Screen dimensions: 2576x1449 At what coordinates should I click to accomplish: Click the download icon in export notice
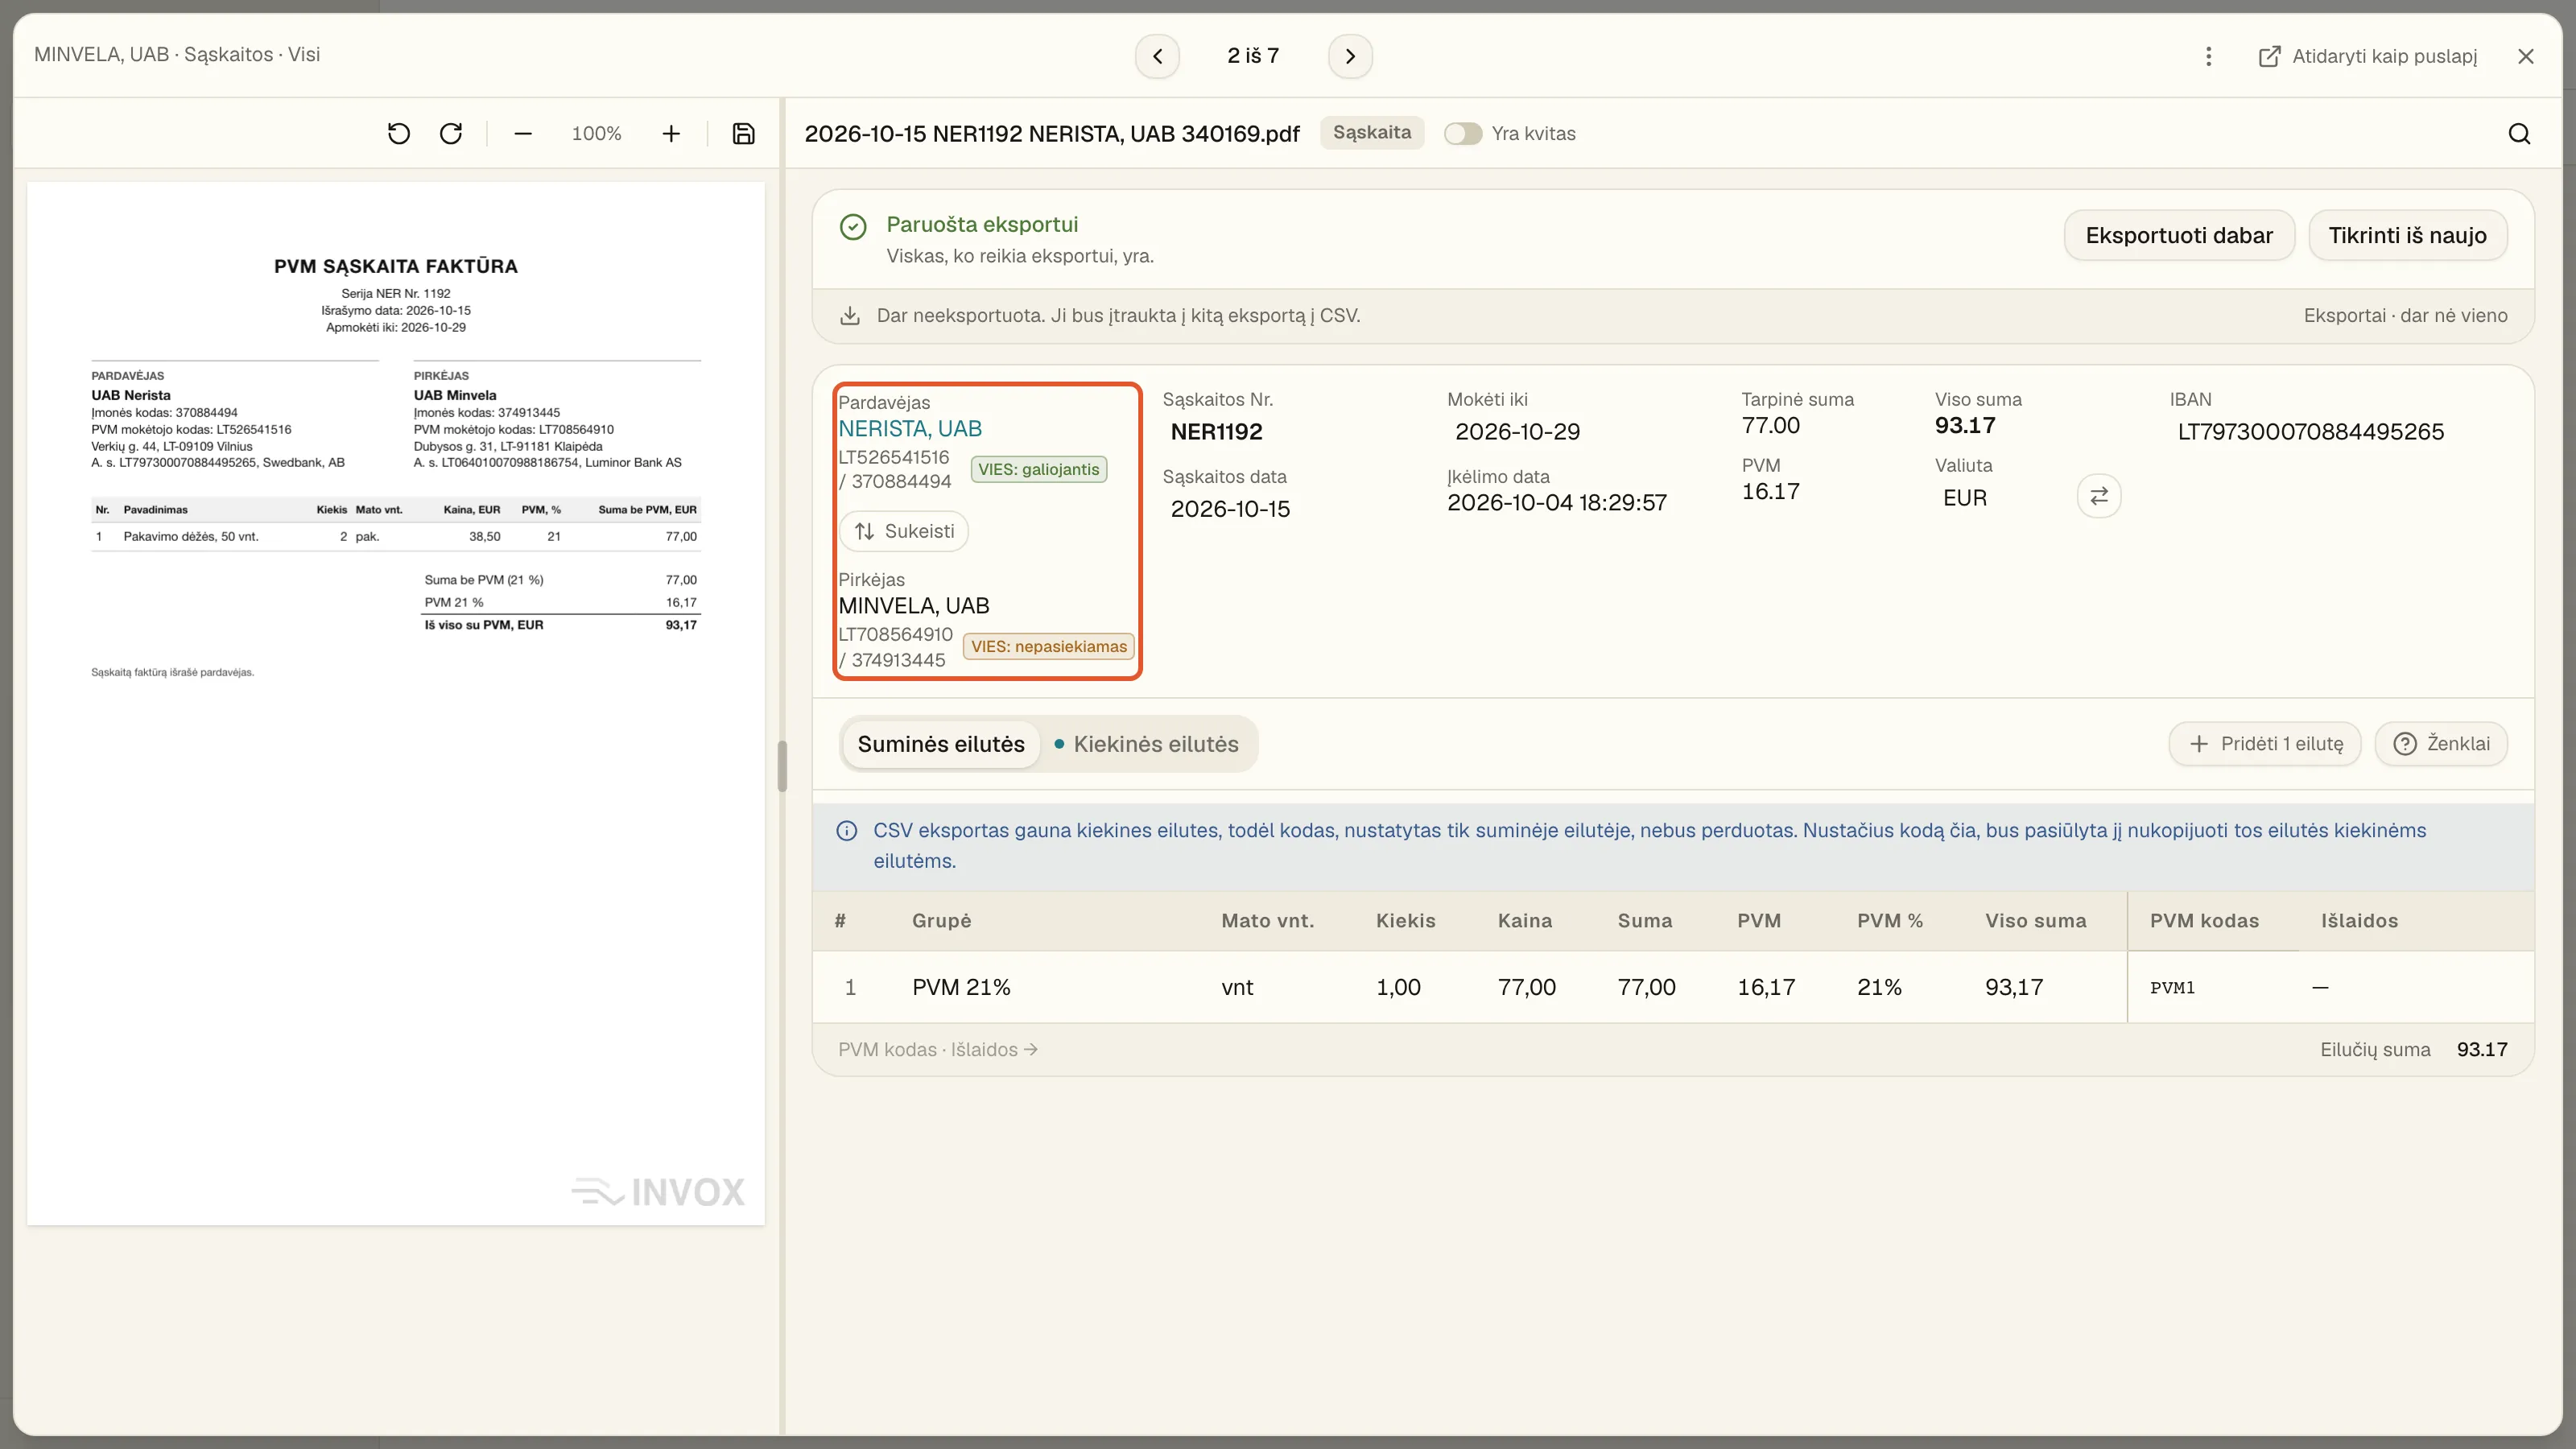tap(849, 316)
